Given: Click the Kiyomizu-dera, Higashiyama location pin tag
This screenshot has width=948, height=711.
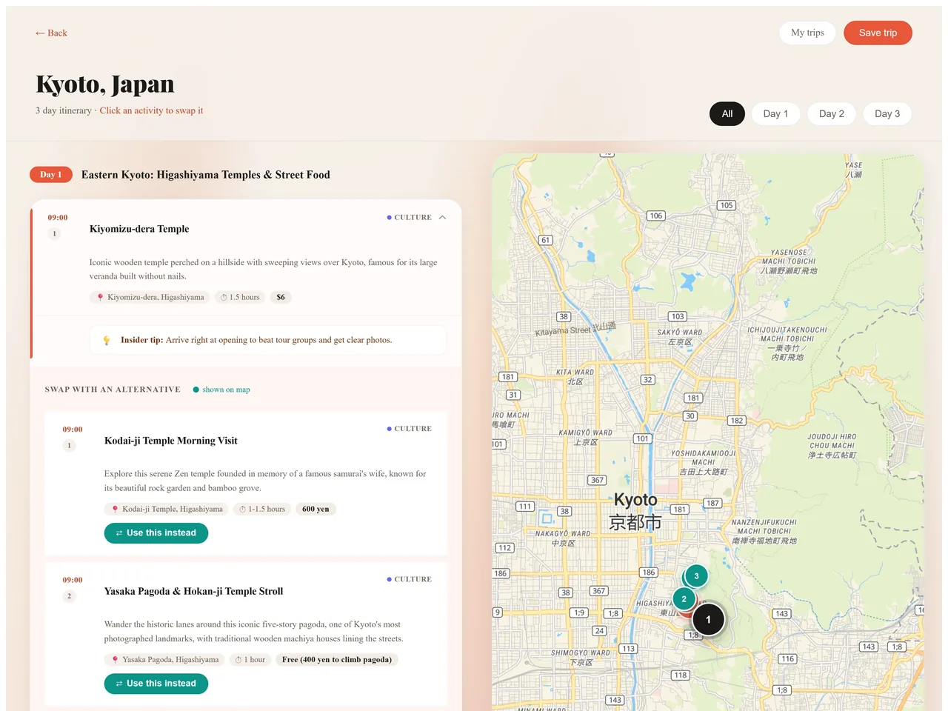Looking at the screenshot, I should click(x=150, y=297).
